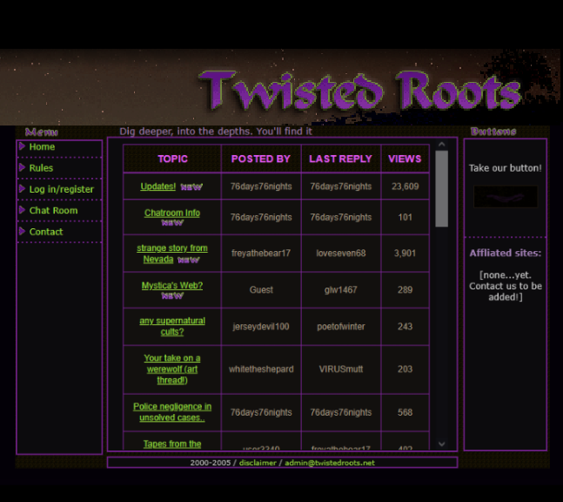Enter the Chat Room
563x502 pixels.
coord(53,211)
